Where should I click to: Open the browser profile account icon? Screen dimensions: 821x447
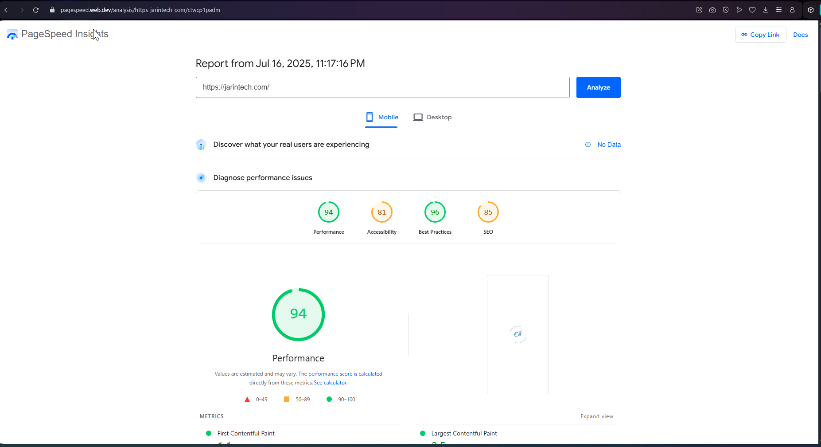[x=792, y=10]
